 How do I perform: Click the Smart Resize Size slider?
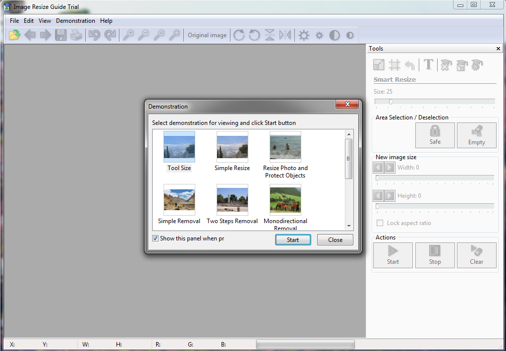click(x=435, y=102)
